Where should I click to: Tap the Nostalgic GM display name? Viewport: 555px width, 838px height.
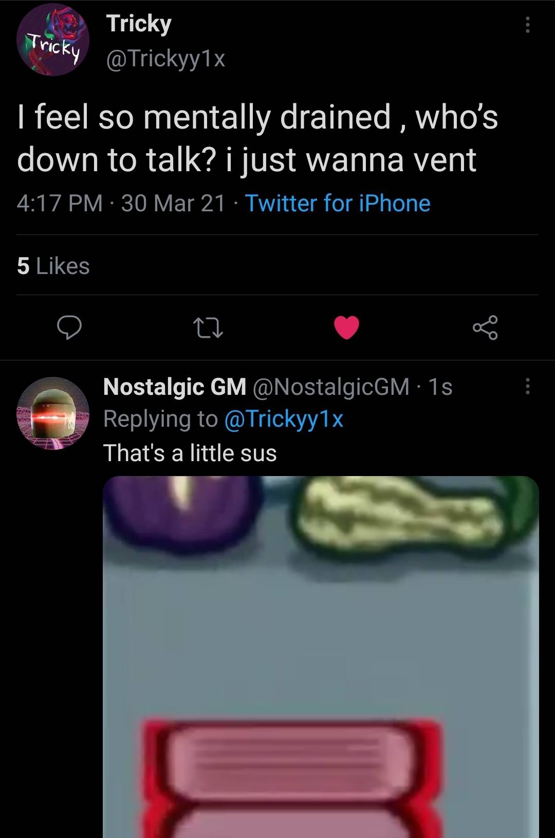point(175,387)
